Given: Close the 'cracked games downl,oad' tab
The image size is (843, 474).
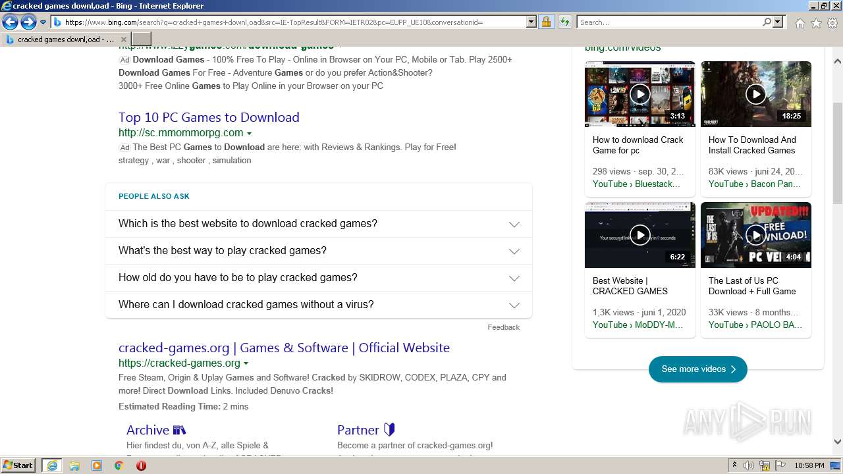Looking at the screenshot, I should (123, 39).
